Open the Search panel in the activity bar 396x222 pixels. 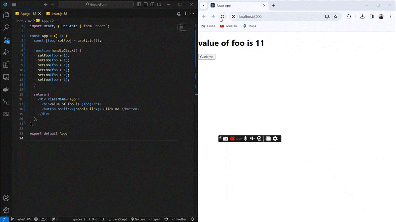pos(7,28)
